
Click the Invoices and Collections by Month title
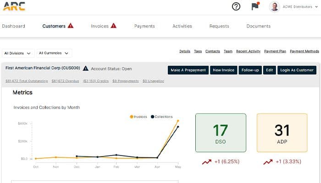(46, 108)
